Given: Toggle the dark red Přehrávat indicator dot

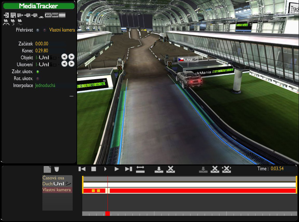Looking at the screenshot, I should pos(45,30).
